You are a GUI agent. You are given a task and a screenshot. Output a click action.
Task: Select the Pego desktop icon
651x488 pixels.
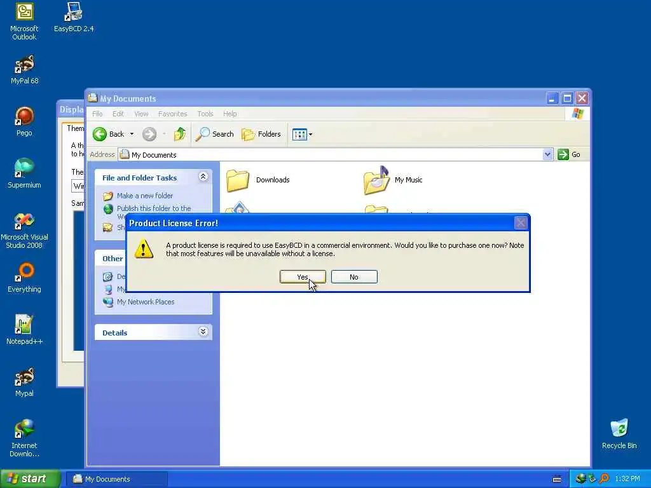pyautogui.click(x=24, y=121)
